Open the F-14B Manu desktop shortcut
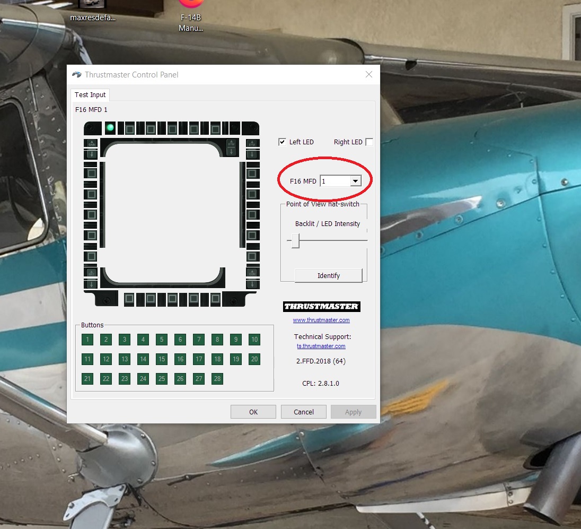The height and width of the screenshot is (529, 581). click(191, 16)
